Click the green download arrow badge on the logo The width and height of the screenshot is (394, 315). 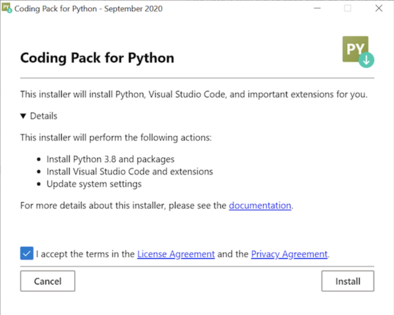(366, 60)
